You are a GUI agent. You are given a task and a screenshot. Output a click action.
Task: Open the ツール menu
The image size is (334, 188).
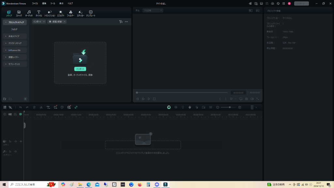[53, 3]
